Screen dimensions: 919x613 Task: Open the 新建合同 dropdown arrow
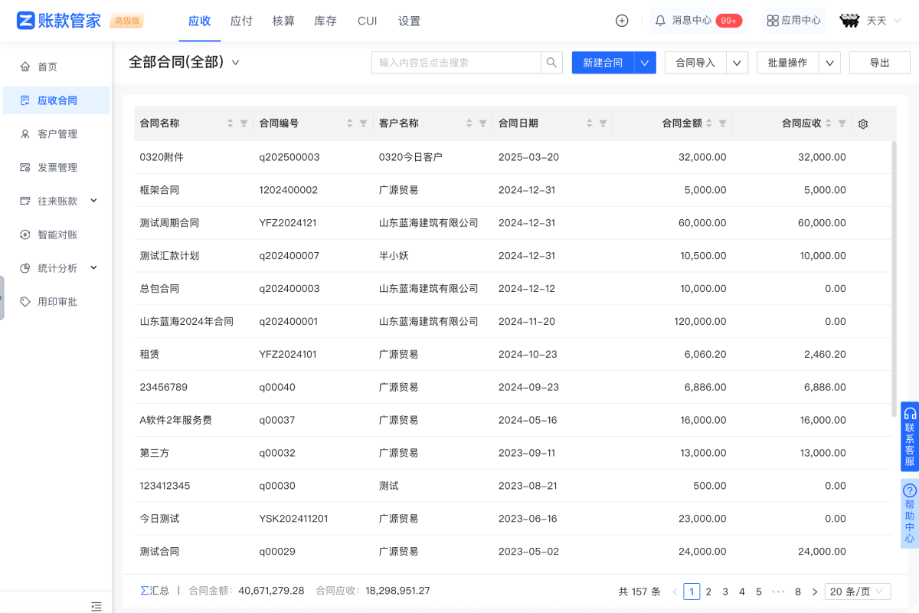click(x=645, y=63)
